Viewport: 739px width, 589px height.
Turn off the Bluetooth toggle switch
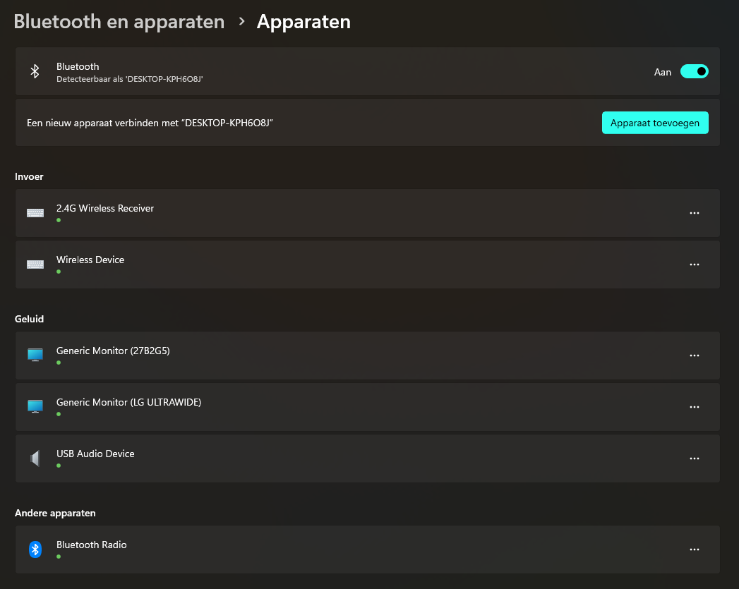(x=695, y=71)
